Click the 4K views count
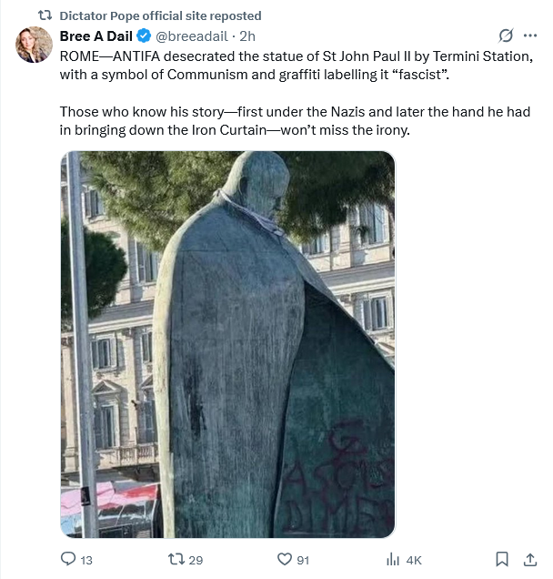Viewport: 553px width, 579px height. pos(414,560)
